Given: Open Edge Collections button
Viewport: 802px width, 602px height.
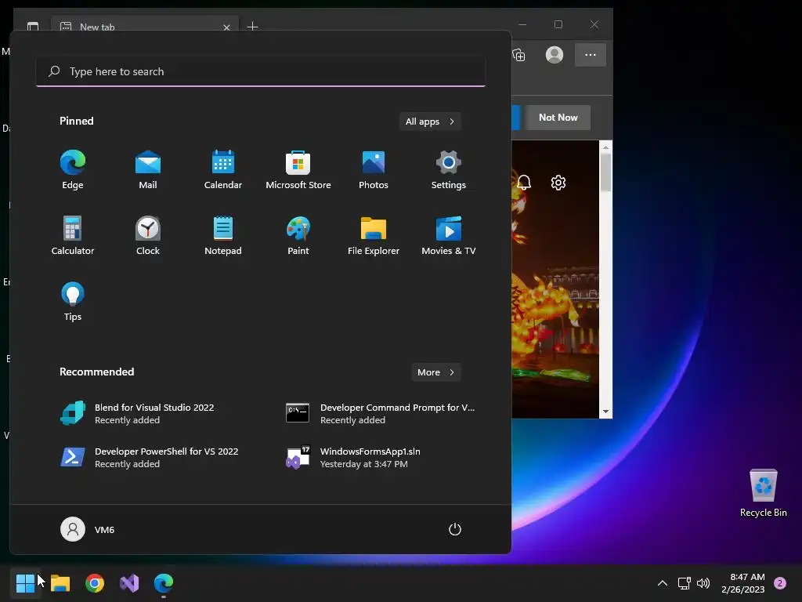Looking at the screenshot, I should pos(518,55).
